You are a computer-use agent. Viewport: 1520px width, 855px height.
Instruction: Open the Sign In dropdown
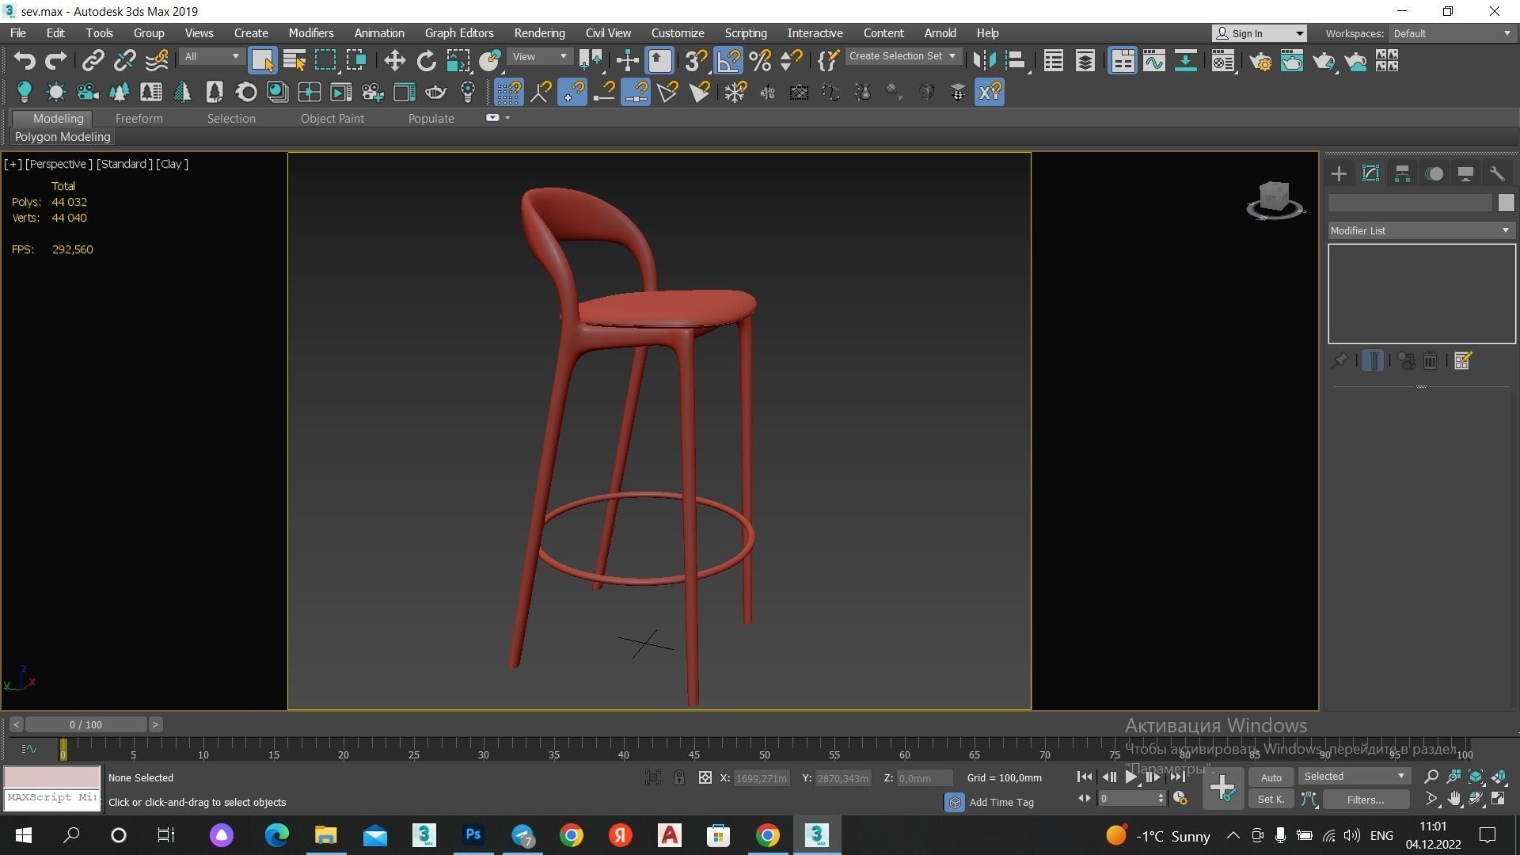tap(1260, 33)
